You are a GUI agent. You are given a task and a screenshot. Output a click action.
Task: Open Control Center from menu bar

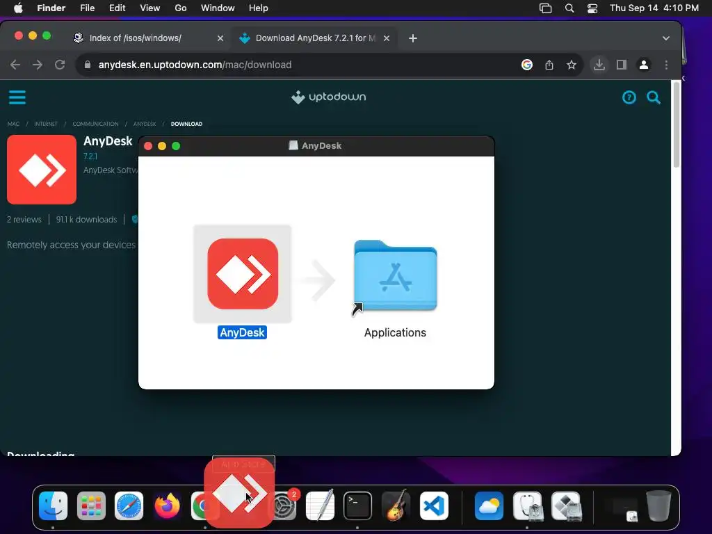[592, 8]
